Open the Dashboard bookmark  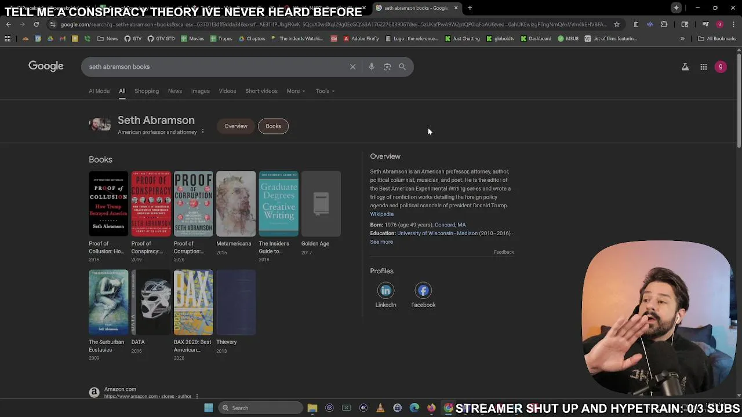[536, 39]
